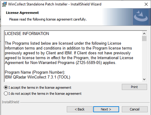Click the "Program Name (Program Number):" line

pos(35,72)
